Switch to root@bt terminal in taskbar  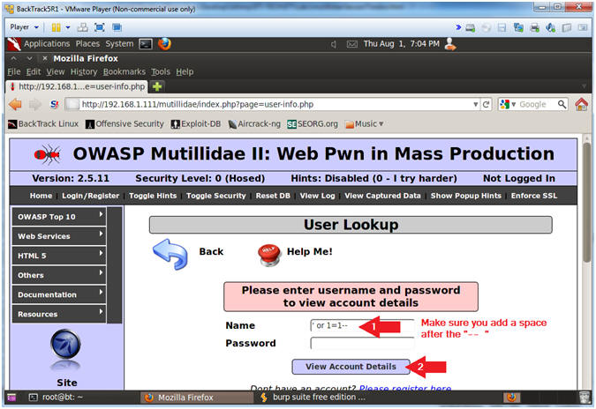coord(57,398)
